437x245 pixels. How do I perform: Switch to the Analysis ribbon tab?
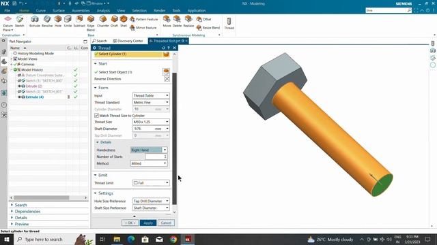pos(103,11)
